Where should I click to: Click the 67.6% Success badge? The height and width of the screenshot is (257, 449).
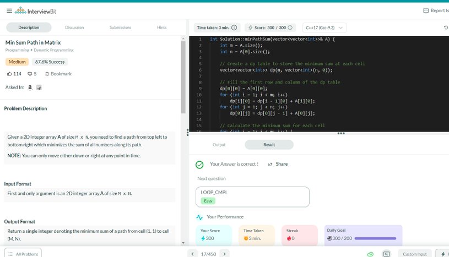(x=50, y=62)
